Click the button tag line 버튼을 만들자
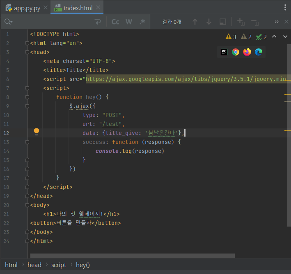 click(76, 223)
